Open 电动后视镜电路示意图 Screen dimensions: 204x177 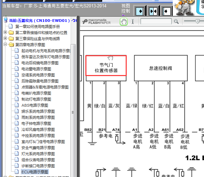click(x=40, y=63)
